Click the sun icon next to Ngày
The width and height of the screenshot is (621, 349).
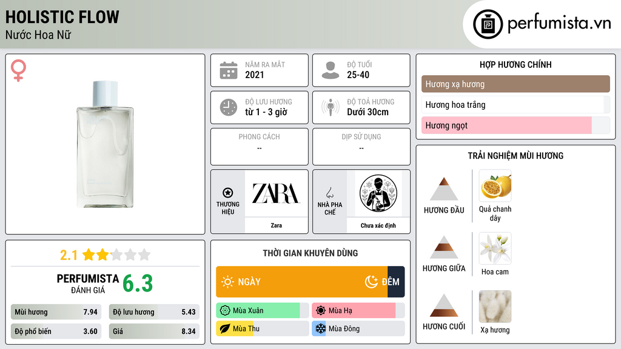point(228,282)
